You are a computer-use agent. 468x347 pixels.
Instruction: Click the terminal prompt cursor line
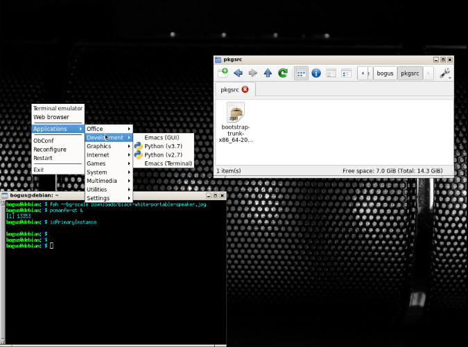pyautogui.click(x=30, y=246)
